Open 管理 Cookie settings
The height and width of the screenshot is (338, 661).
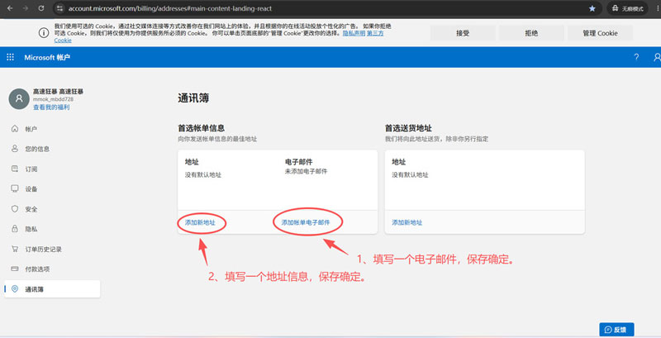[x=600, y=33]
